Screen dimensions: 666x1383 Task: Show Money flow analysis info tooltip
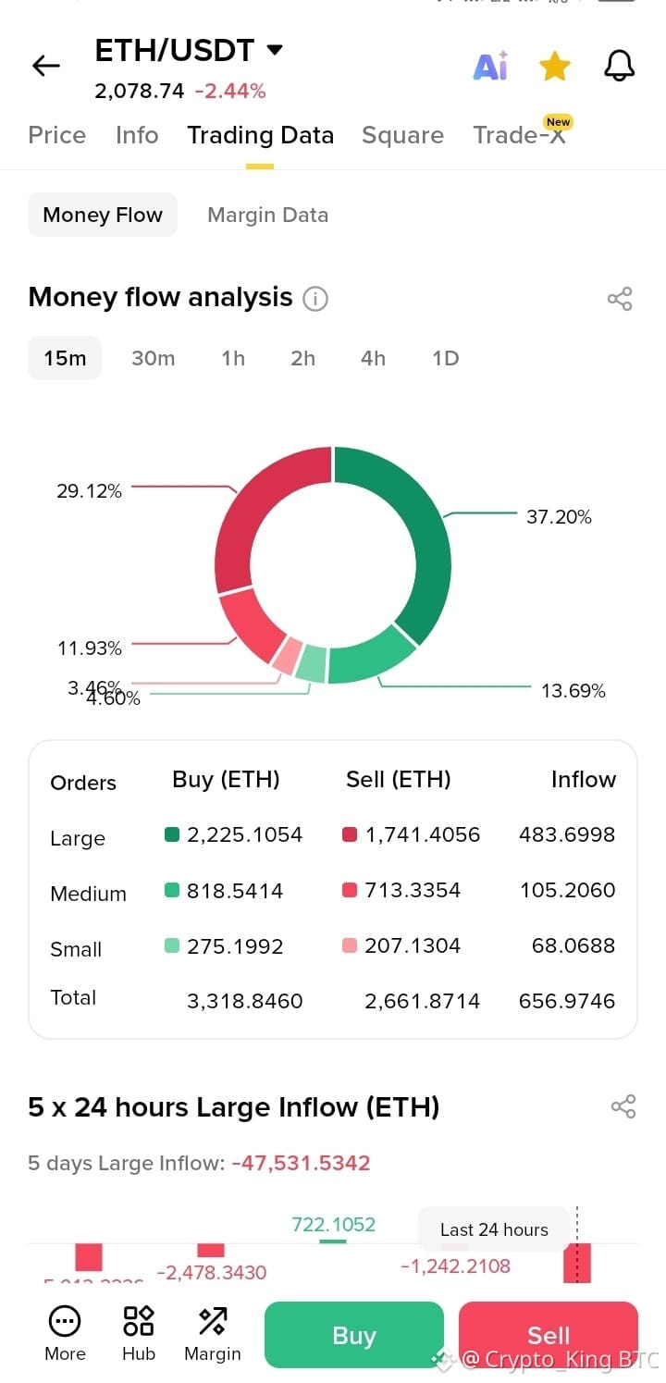click(x=315, y=299)
